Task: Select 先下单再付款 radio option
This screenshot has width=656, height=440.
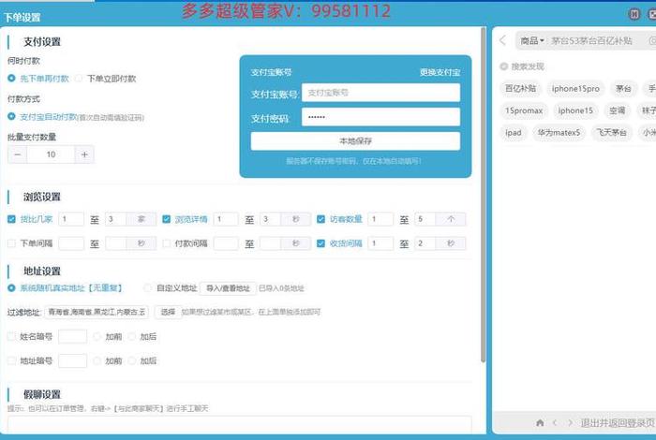Action: 11,78
